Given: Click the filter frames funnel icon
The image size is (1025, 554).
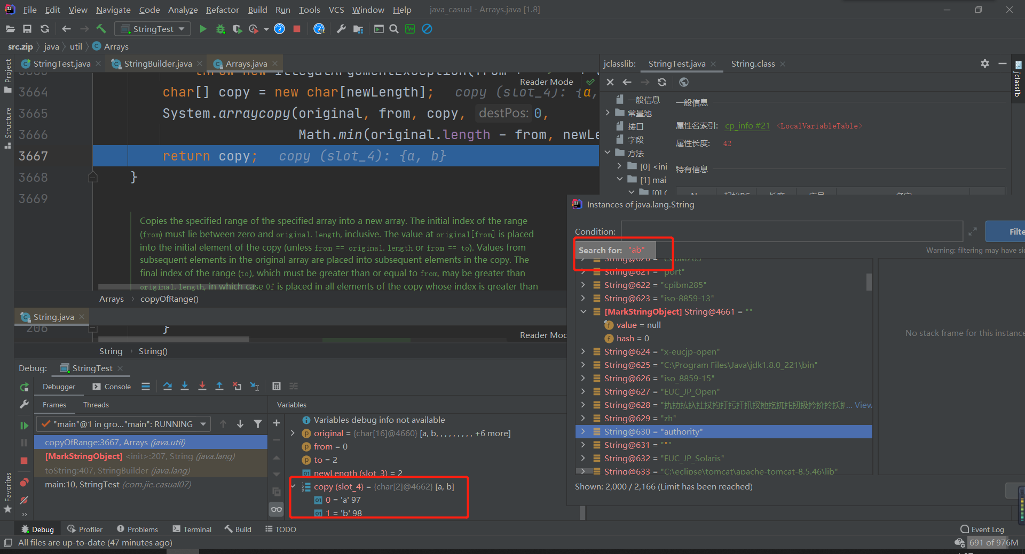Looking at the screenshot, I should coord(258,424).
